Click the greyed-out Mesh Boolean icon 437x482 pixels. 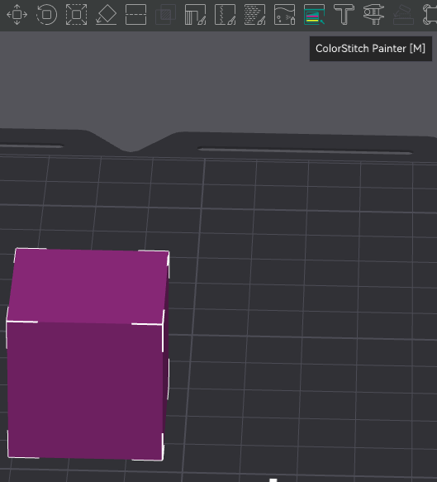point(165,14)
